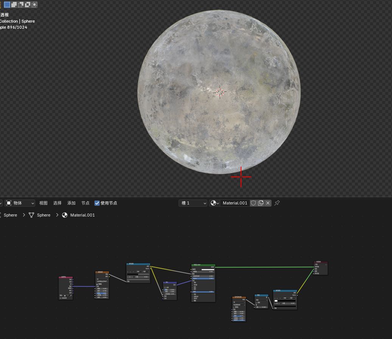
Task: Open the material browse sphere dropdown
Action: [215, 203]
